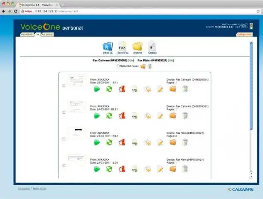The height and width of the screenshot is (199, 263).
Task: Open the Terms of Use link
Action: (39, 189)
